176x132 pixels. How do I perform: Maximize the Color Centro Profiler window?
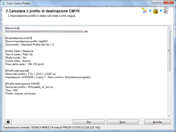click(x=161, y=2)
